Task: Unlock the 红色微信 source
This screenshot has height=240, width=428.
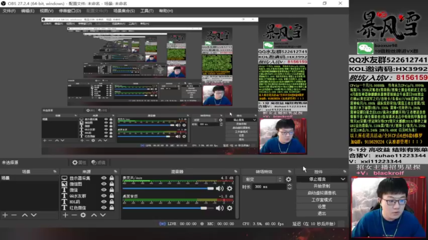Action: 112,207
